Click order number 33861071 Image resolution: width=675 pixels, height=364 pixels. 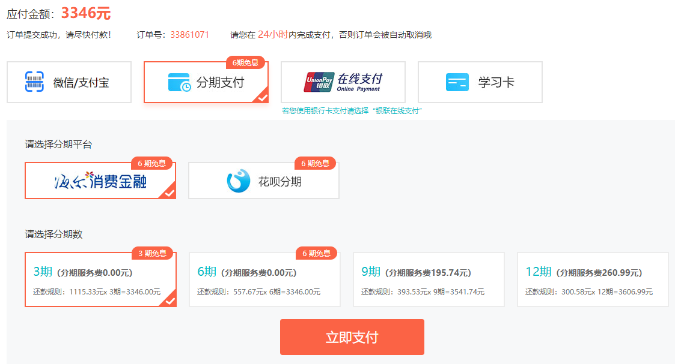[x=189, y=35]
